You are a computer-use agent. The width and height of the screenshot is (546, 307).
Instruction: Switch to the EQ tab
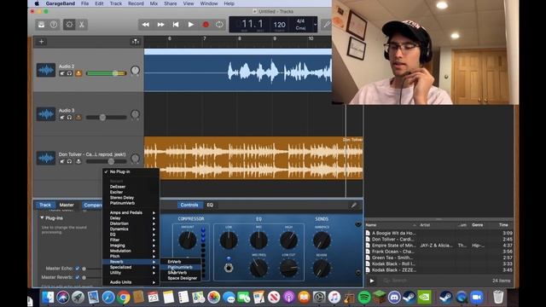pyautogui.click(x=210, y=205)
